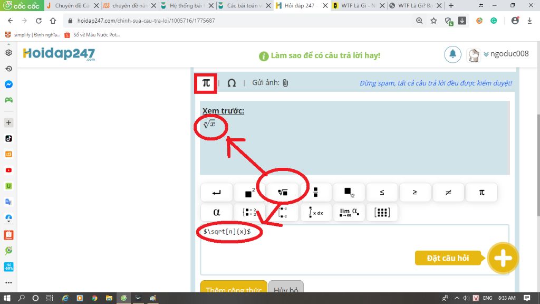Open the pi math formula editor
Viewport: 540px width, 304px height.
pyautogui.click(x=206, y=83)
